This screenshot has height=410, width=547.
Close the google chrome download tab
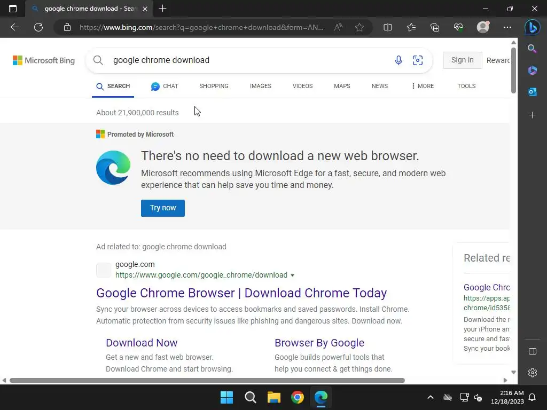(145, 9)
